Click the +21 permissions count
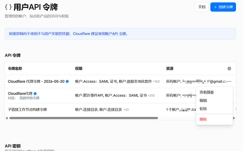The height and width of the screenshot is (151, 243). 126,110
